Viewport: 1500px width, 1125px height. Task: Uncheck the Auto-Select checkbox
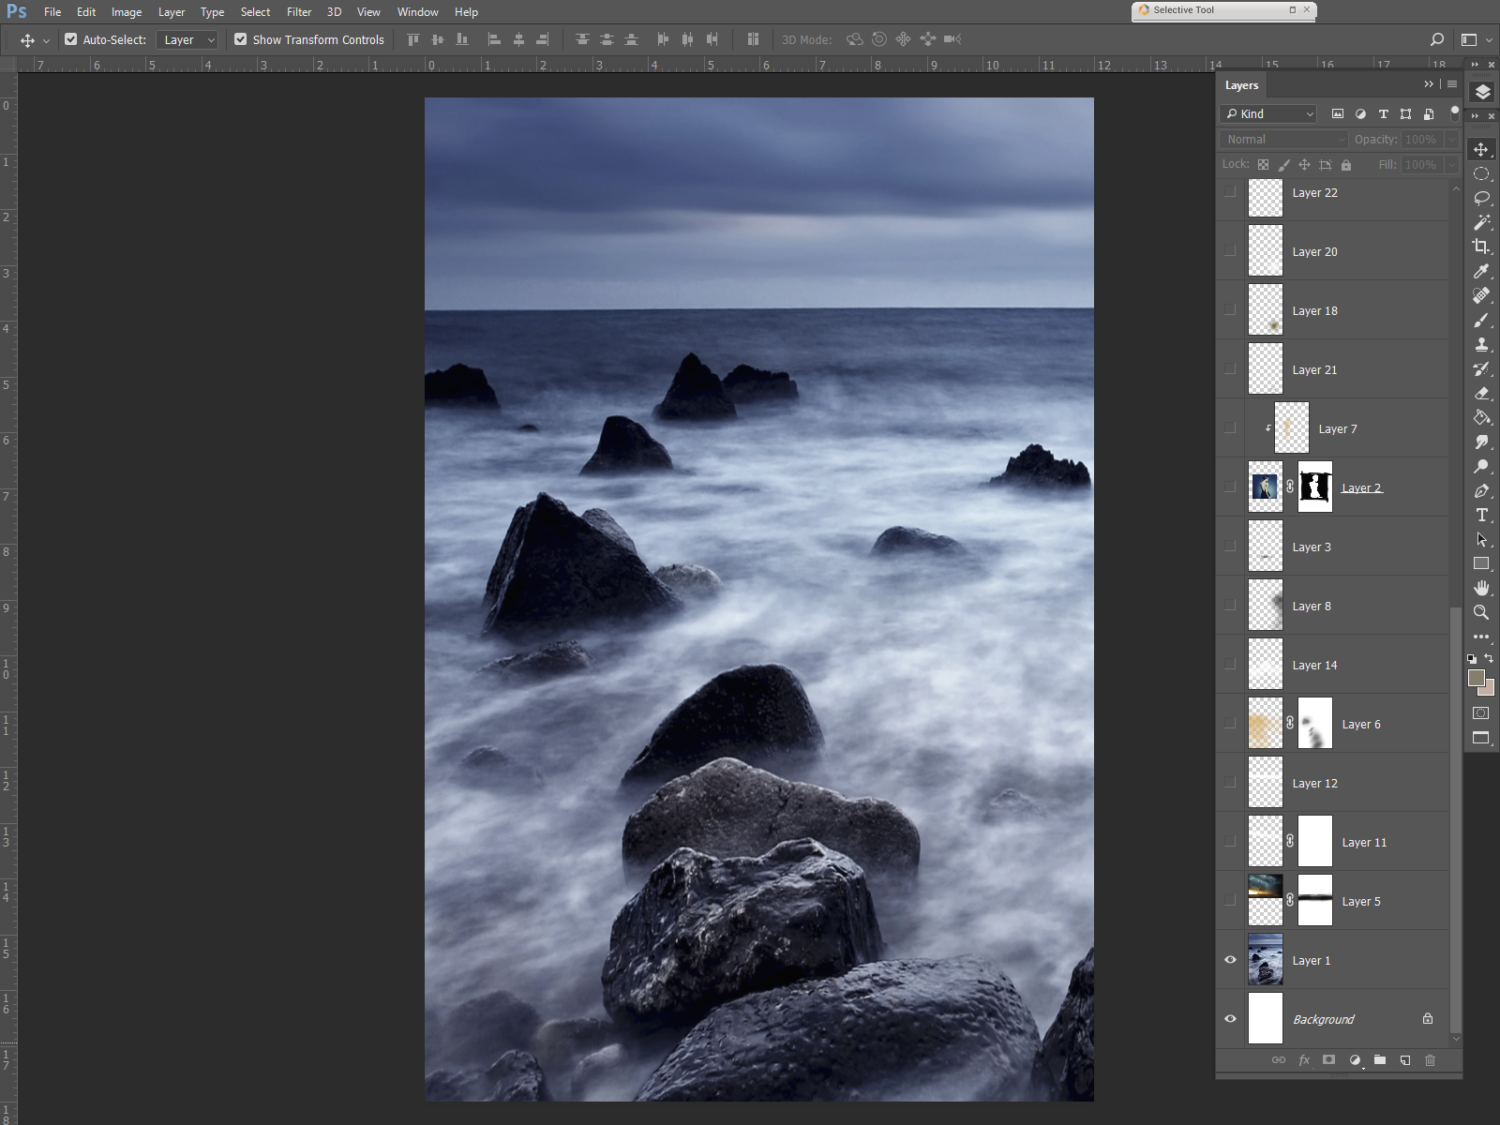(x=71, y=39)
